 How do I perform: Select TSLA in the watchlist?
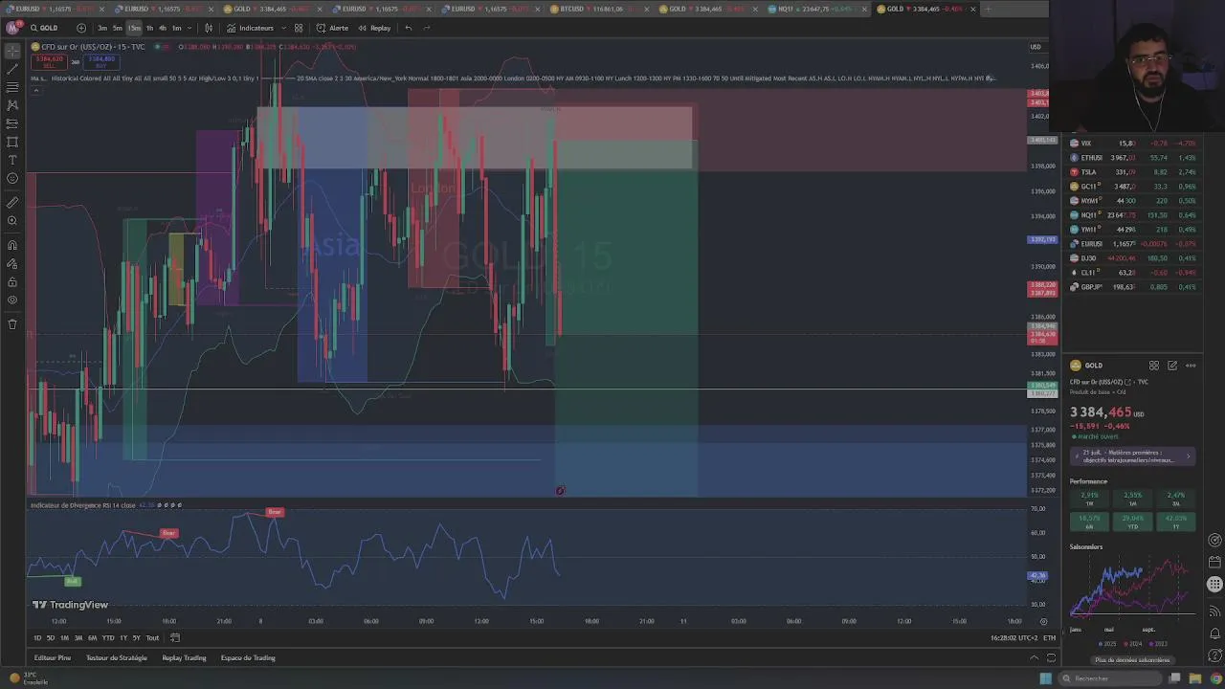click(1132, 172)
